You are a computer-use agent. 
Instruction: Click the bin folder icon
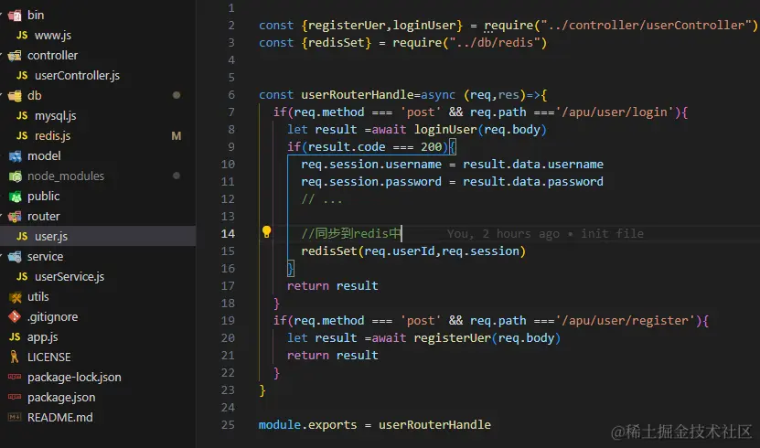point(15,16)
